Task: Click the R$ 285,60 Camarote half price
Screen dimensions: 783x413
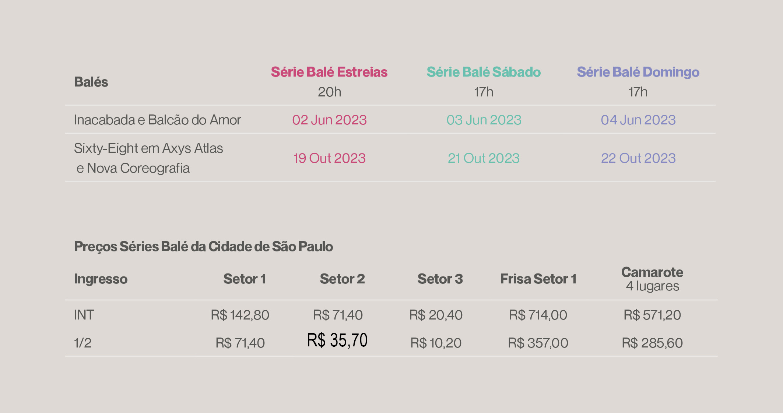Action: tap(652, 343)
